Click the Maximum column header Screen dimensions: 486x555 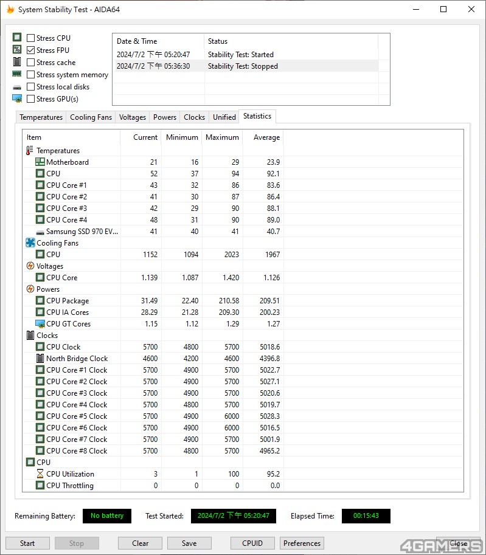223,137
